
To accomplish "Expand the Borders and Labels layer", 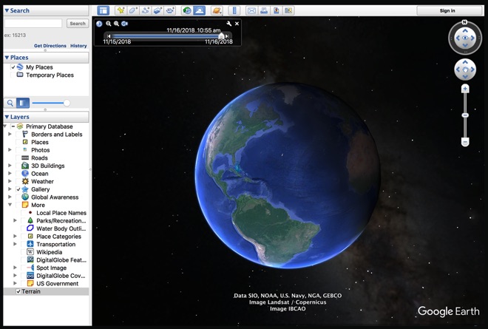I will 10,135.
